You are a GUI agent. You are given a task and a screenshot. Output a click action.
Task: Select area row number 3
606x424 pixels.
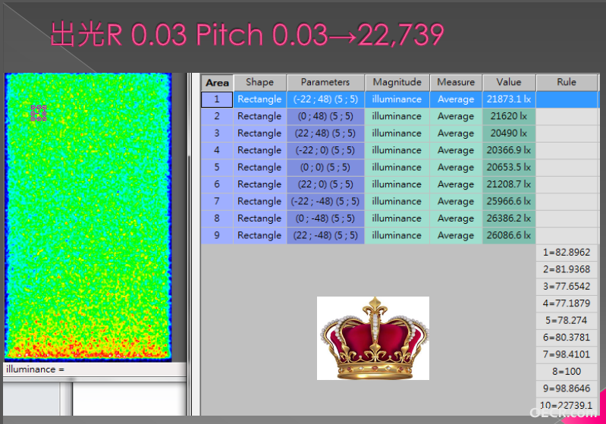(217, 133)
